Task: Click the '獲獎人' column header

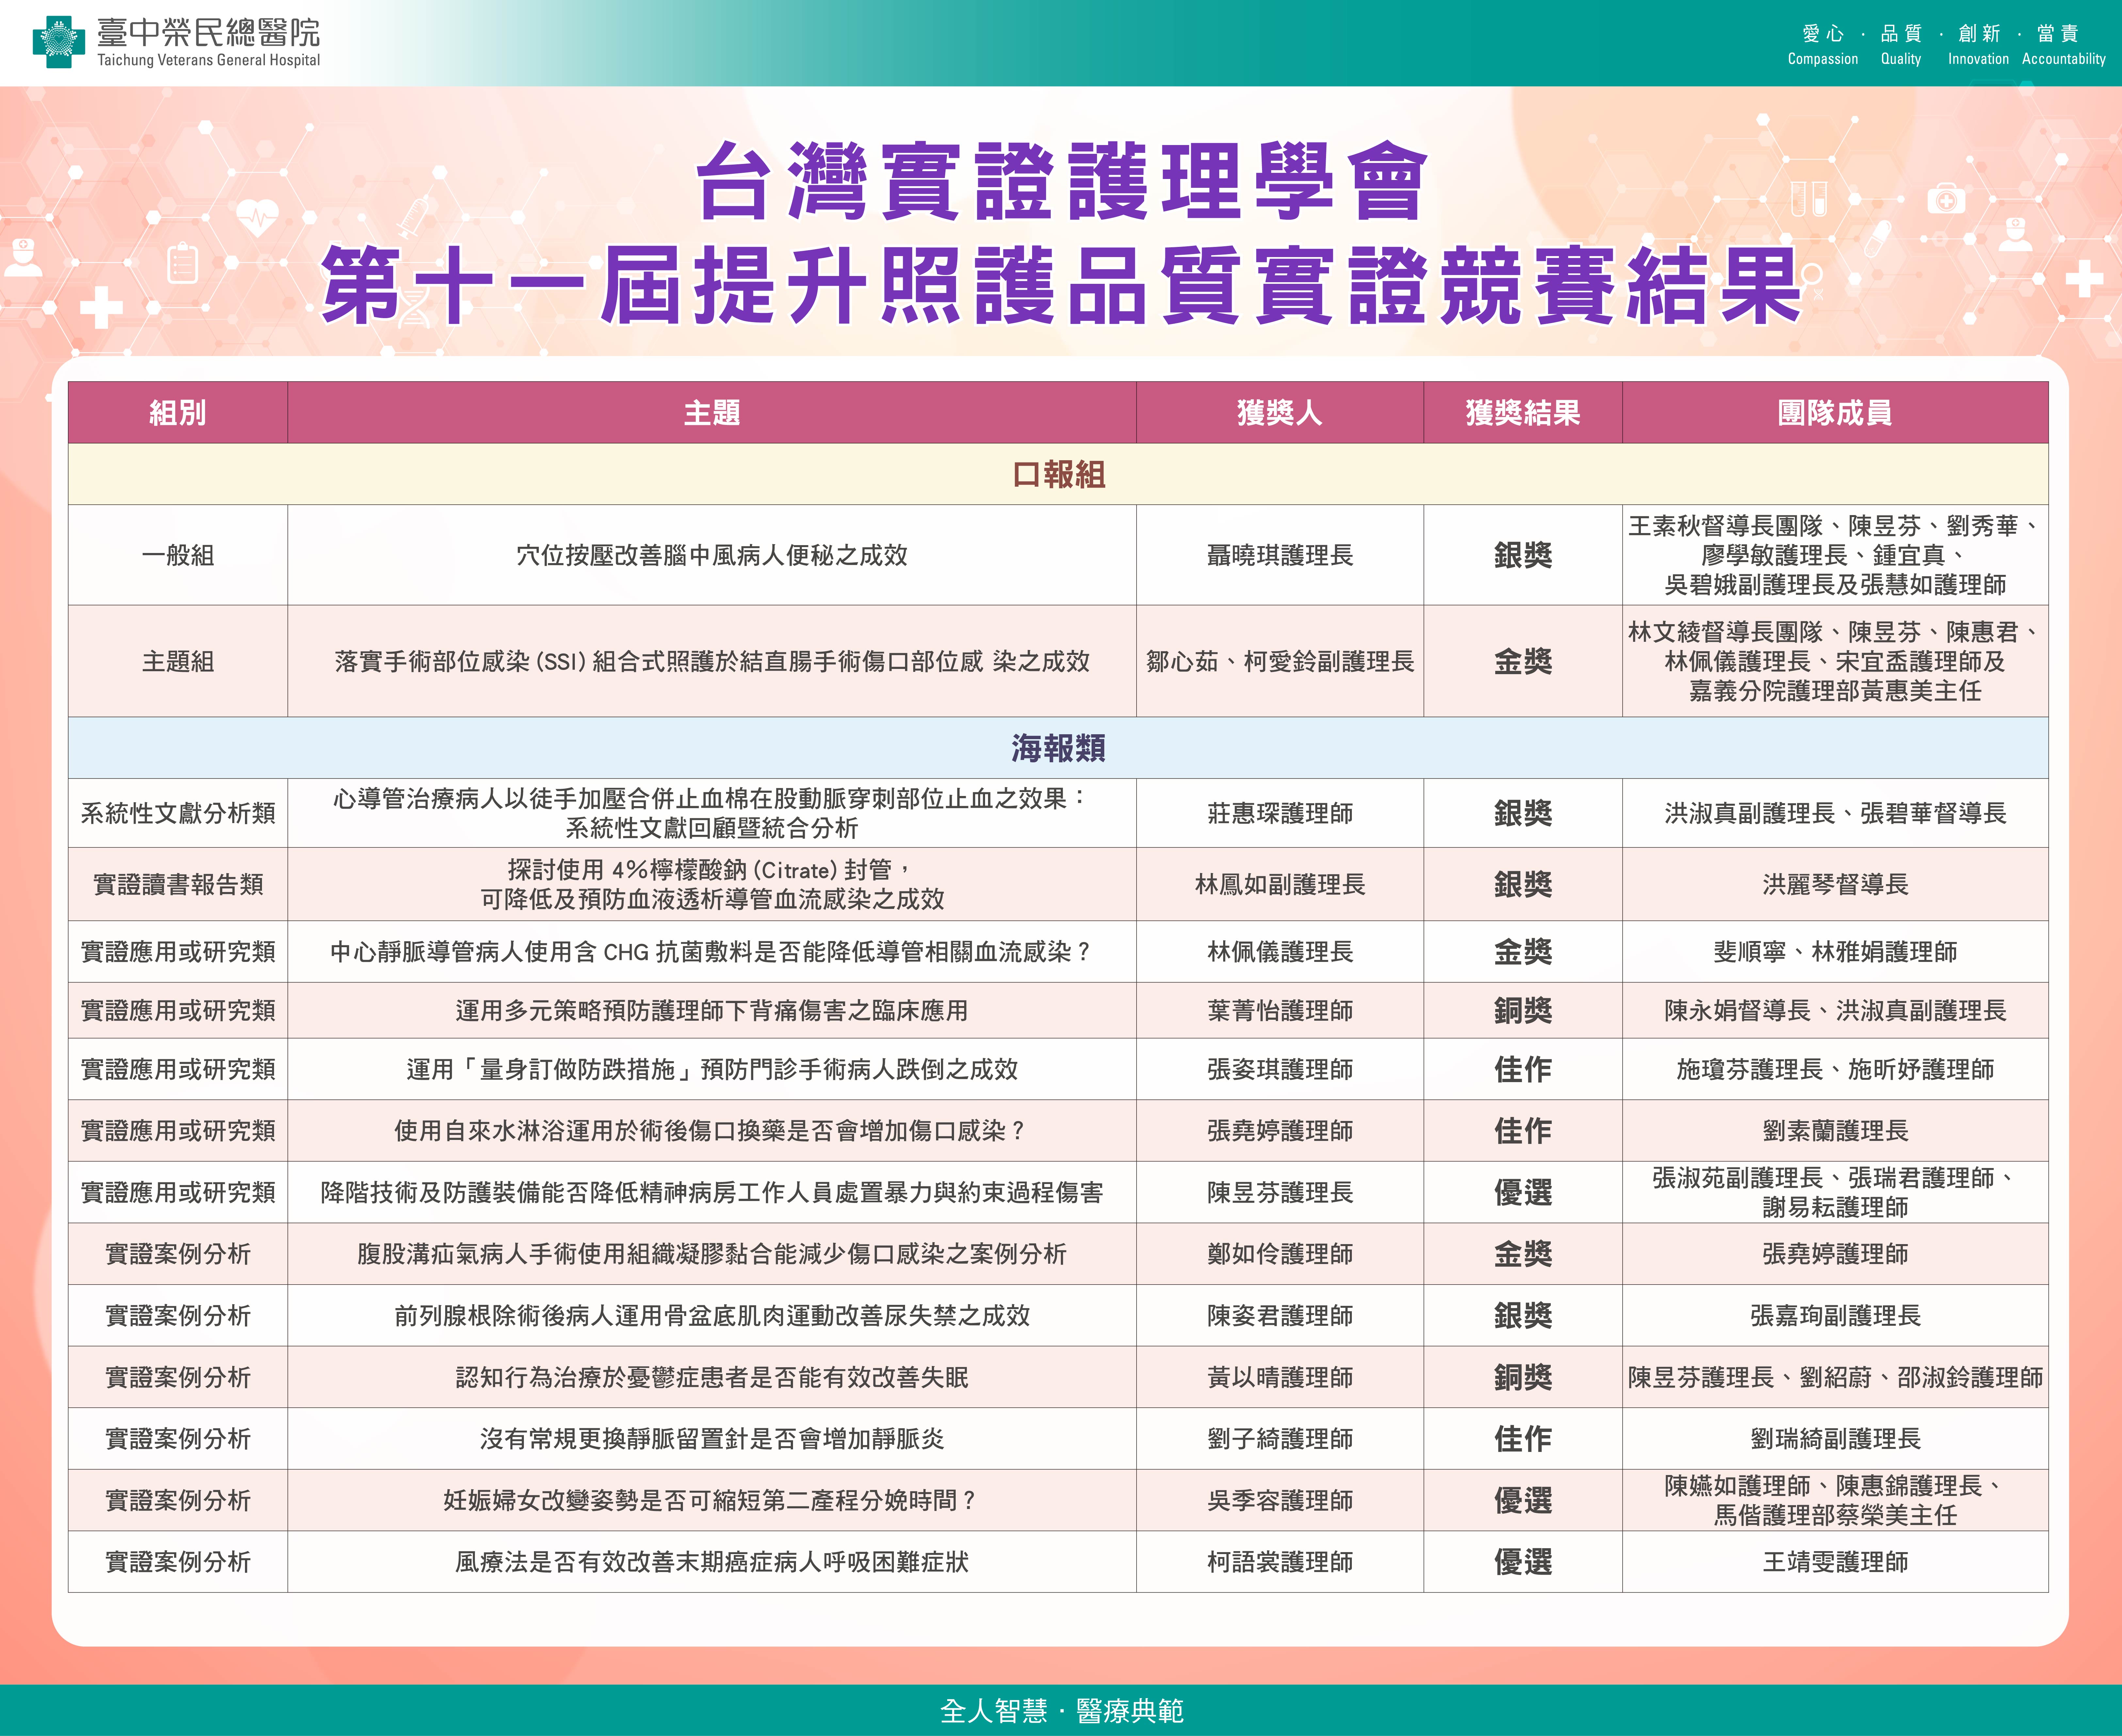Action: 1280,412
